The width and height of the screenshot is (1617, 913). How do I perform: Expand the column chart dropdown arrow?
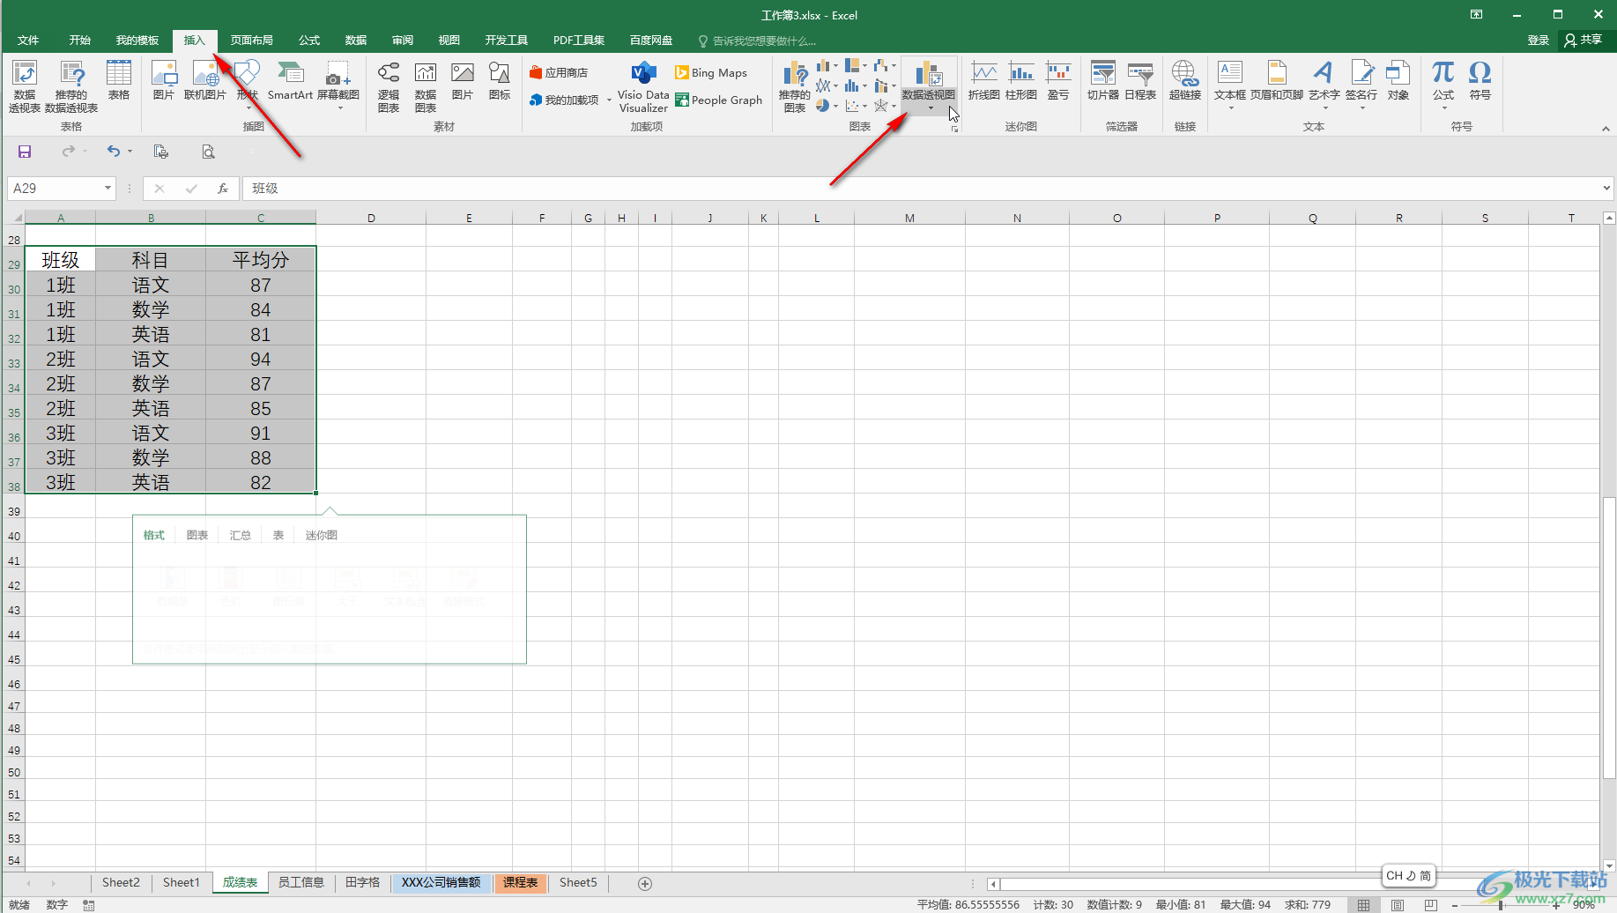click(835, 65)
